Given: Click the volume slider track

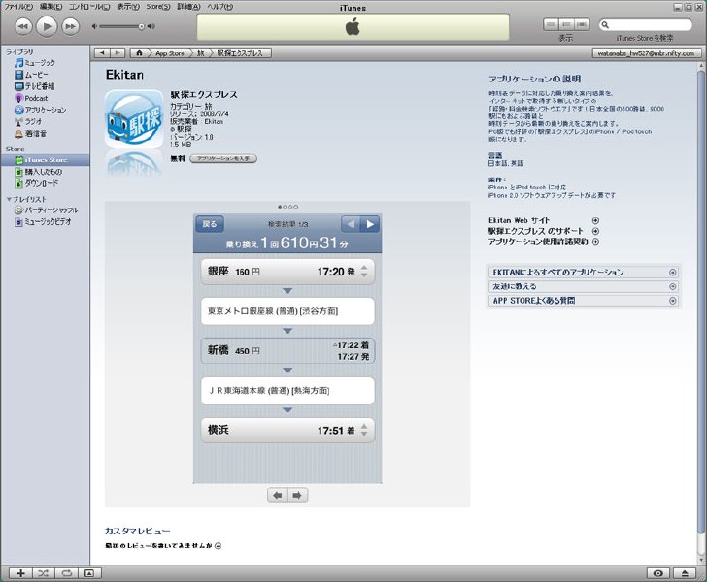Looking at the screenshot, I should (120, 26).
